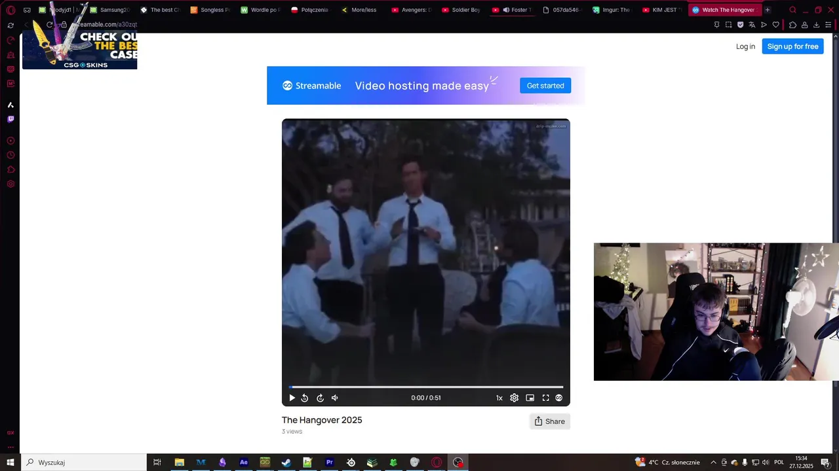Screen dimensions: 839x471
Task: Skip forward with the forward-jump icon
Action: 320,398
